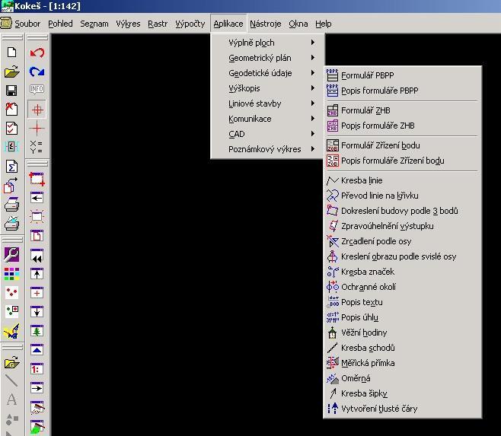
Task: Expand the Geodetické údaje submenu
Action: 267,73
